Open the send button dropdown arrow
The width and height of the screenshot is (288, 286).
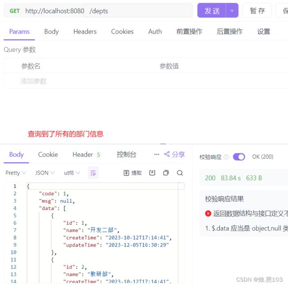pos(232,11)
